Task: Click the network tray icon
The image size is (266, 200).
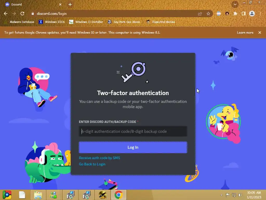Action: click(x=234, y=195)
